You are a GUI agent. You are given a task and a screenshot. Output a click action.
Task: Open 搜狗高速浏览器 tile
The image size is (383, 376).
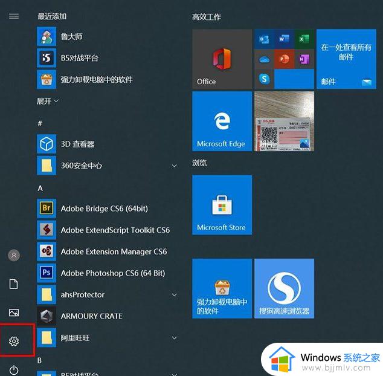[285, 288]
